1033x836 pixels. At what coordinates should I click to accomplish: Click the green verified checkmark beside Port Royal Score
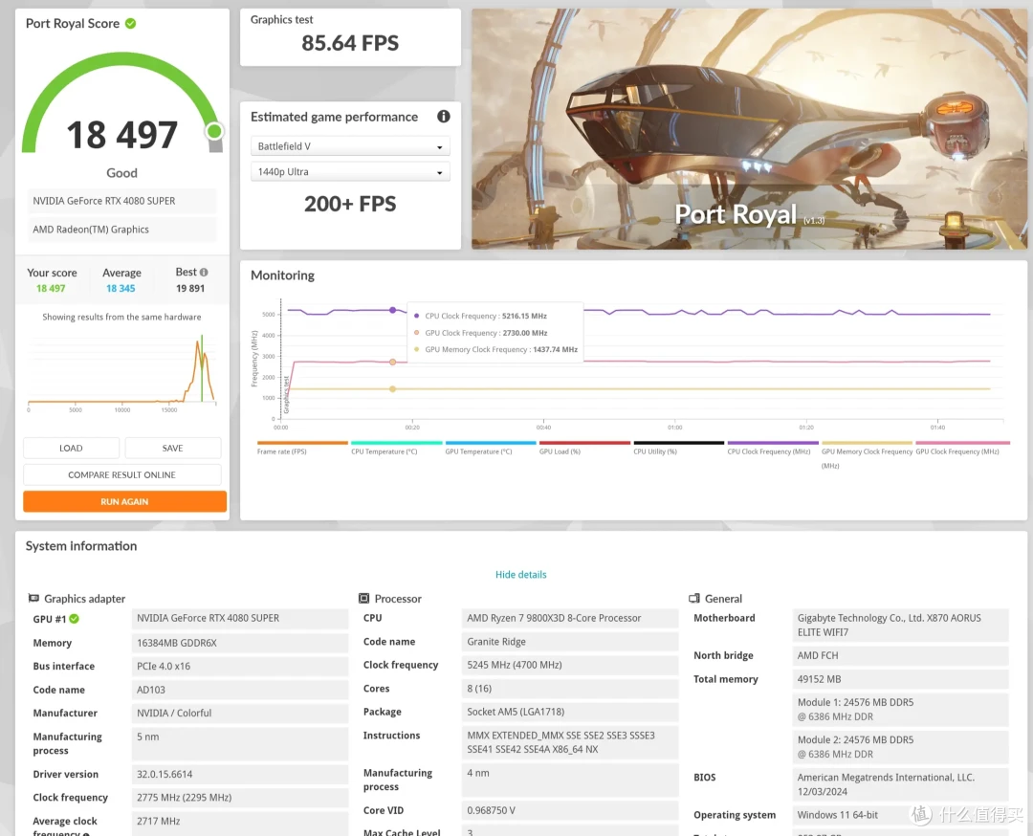(x=130, y=23)
